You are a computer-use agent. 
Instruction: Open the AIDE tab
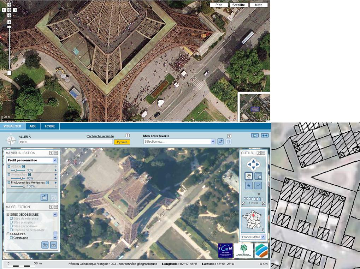click(33, 126)
